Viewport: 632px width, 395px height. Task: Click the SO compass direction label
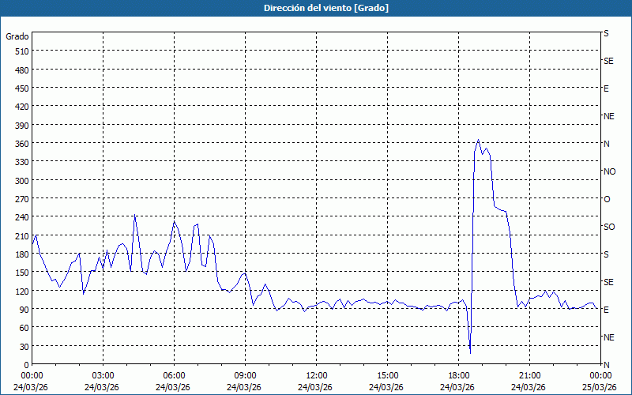(x=609, y=227)
